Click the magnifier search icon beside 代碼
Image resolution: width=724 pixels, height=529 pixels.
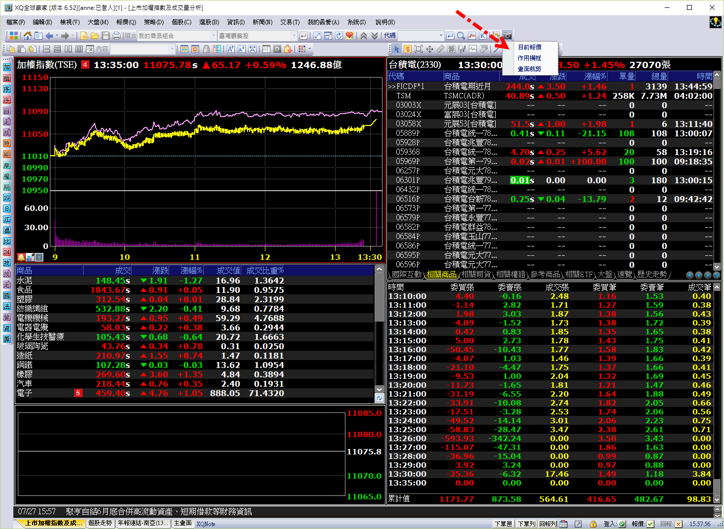click(x=461, y=36)
